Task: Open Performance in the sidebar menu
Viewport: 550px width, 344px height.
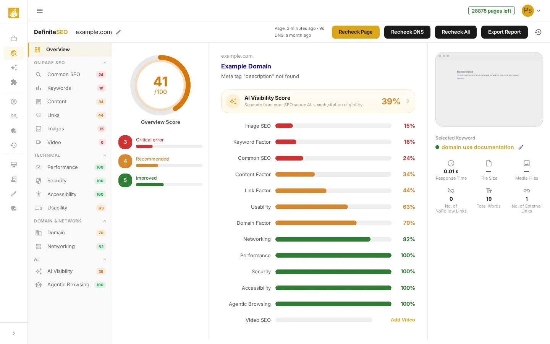Action: (70, 167)
